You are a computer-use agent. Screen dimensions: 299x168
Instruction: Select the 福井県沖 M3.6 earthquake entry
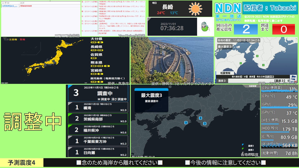click(x=98, y=130)
